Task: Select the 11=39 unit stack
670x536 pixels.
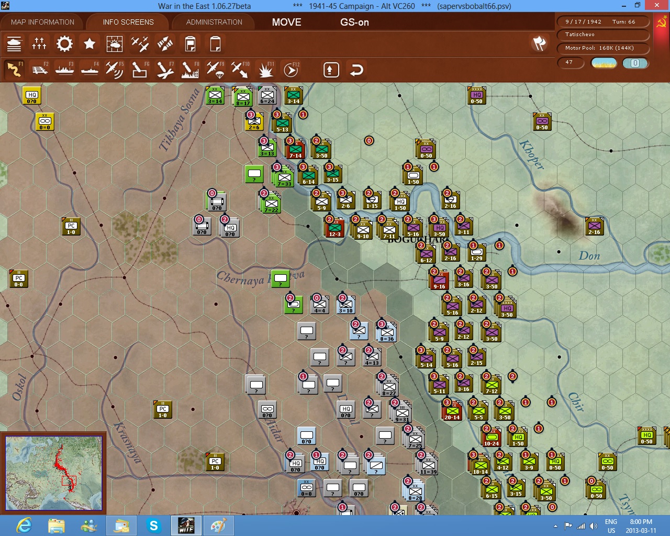Action: (428, 464)
